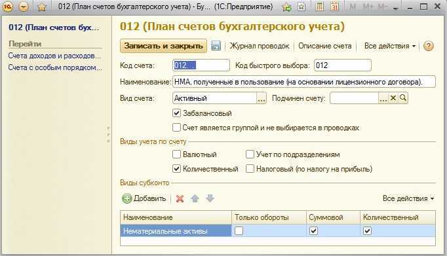Expand subconto 'Все действия' menu
The width and height of the screenshot is (447, 256).
coord(408,198)
